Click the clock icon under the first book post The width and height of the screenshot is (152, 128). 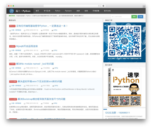click(x=25, y=30)
